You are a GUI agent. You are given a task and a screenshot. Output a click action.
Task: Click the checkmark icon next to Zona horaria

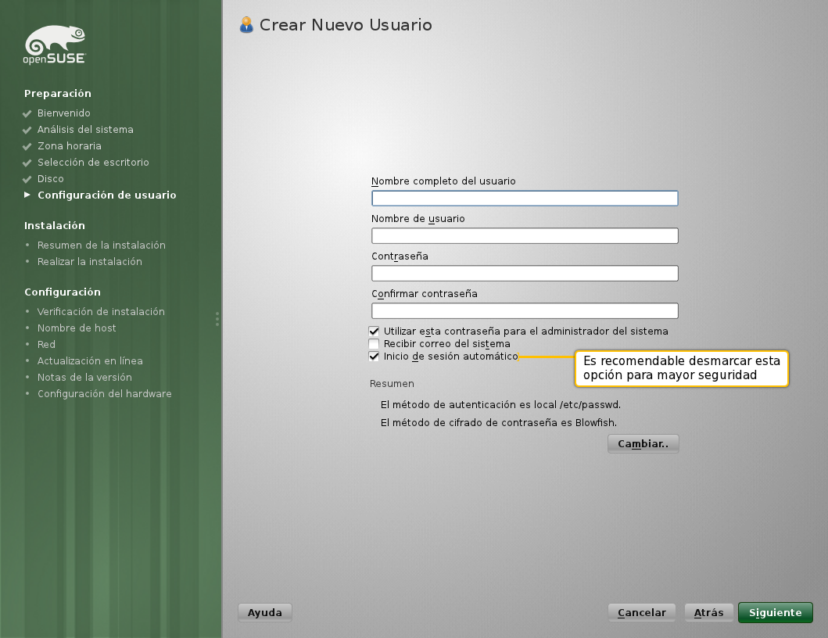[27, 146]
